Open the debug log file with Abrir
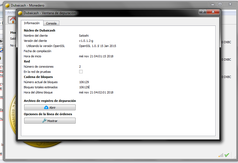This screenshot has width=238, height=163. [50, 108]
